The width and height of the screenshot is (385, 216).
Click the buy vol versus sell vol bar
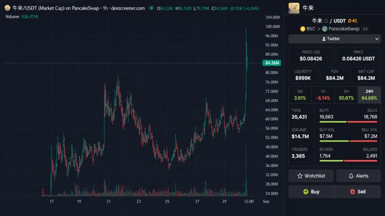348,141
